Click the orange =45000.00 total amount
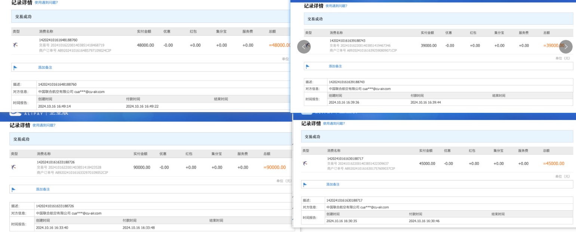The image size is (576, 232). point(554,164)
